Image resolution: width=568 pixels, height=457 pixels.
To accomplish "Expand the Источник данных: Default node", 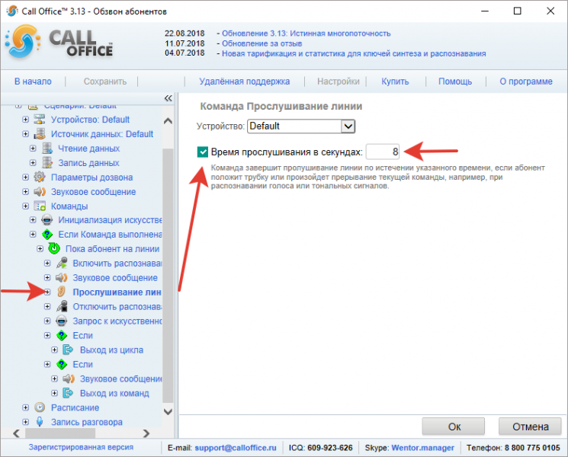I will point(25,134).
